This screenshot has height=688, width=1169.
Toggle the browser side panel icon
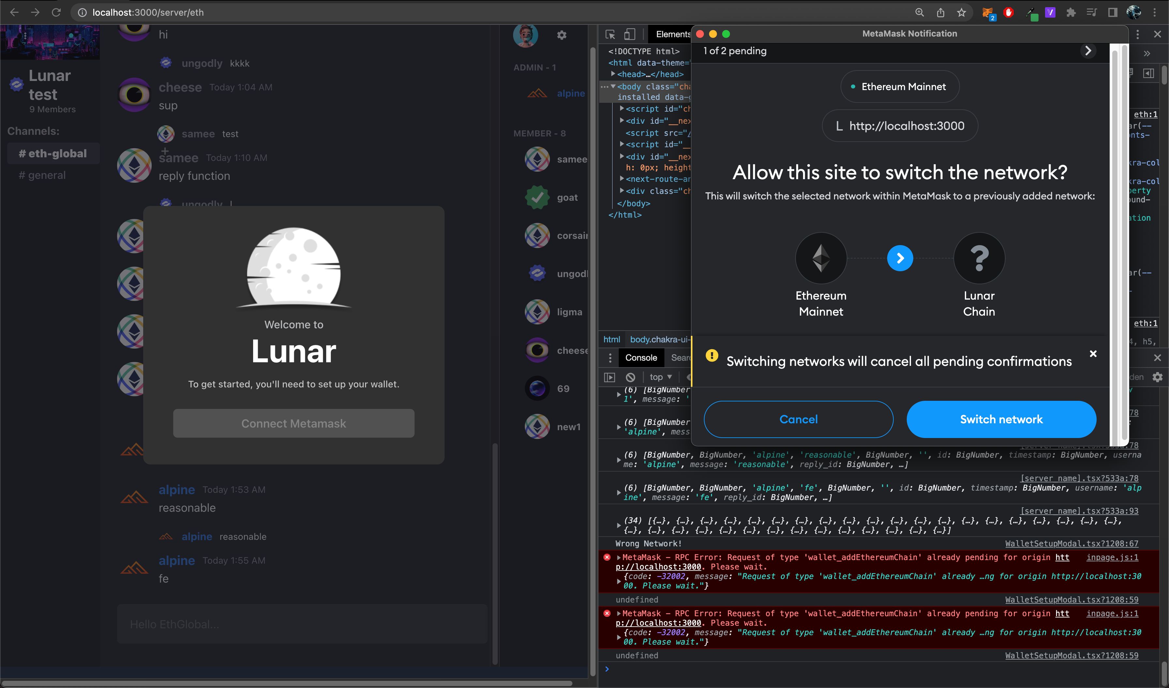(1112, 12)
